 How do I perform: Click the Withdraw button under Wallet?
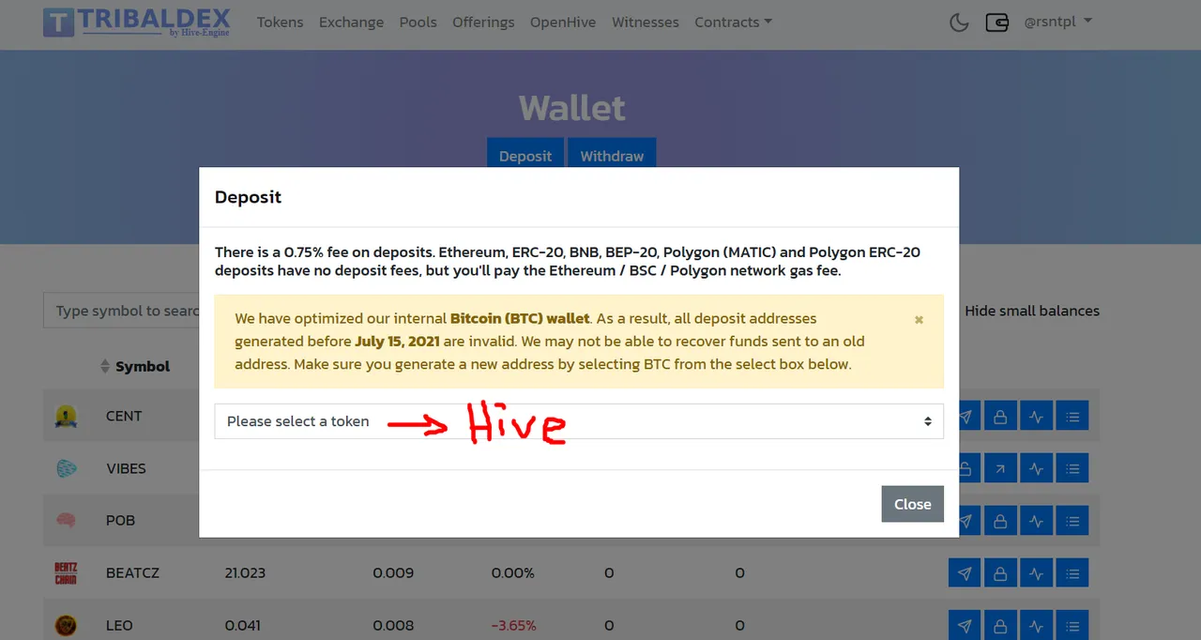612,155
